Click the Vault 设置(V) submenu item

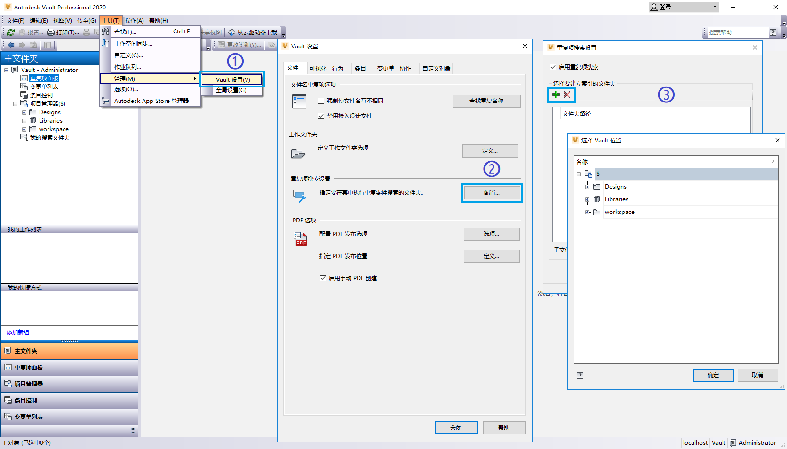click(232, 79)
